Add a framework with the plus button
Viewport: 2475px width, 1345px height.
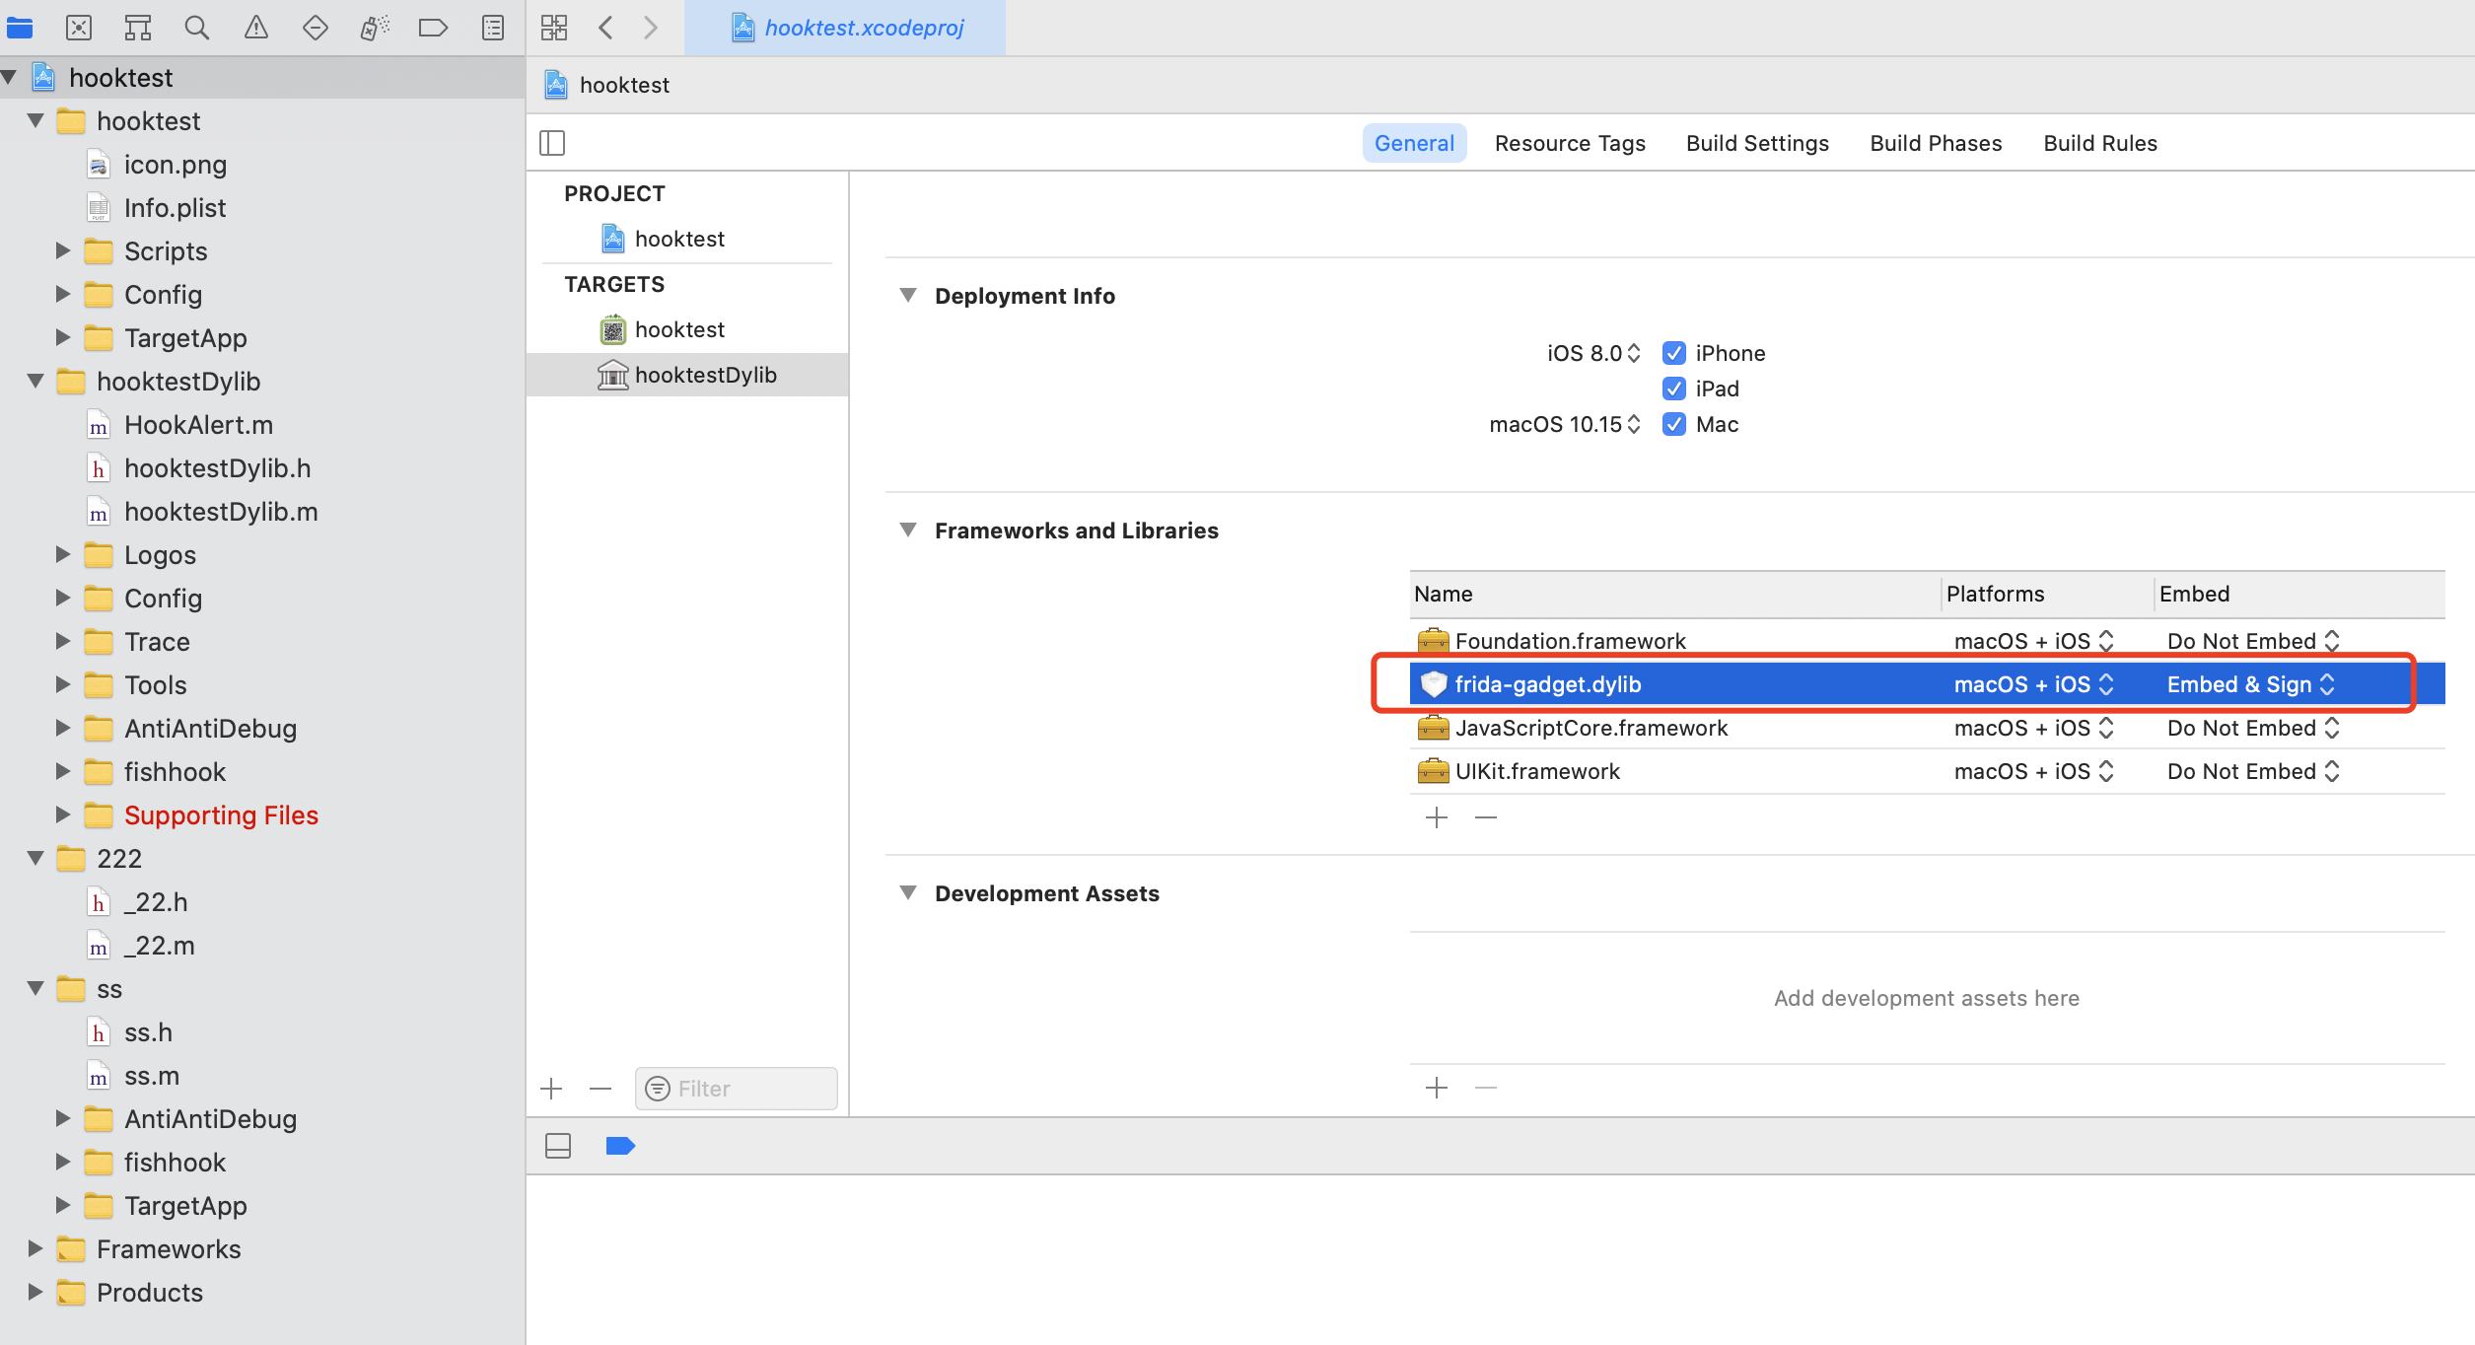[1437, 817]
